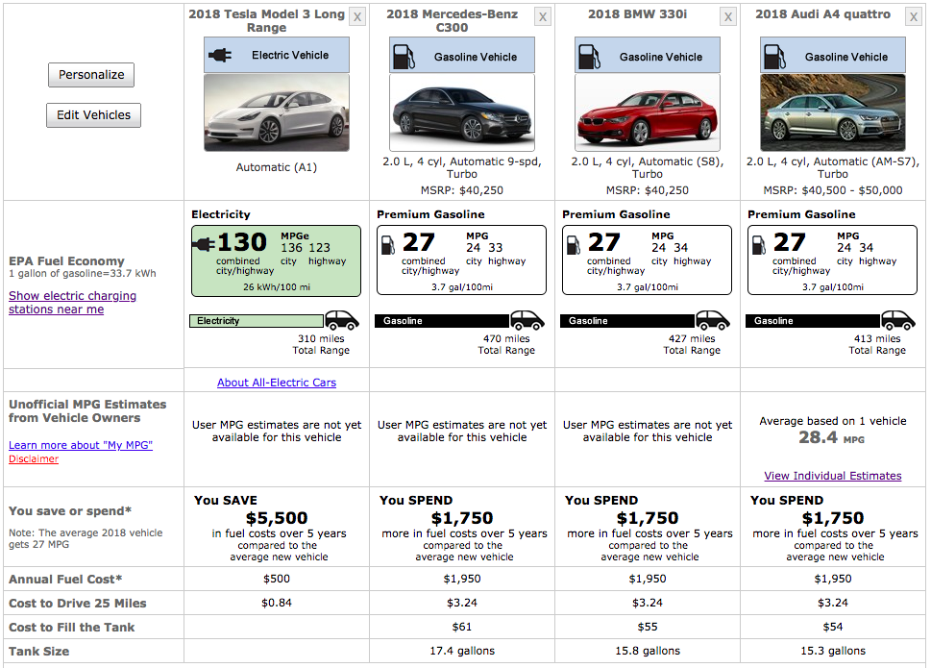The height and width of the screenshot is (668, 931).
Task: Click the You save or spend heading
Action: (x=70, y=511)
